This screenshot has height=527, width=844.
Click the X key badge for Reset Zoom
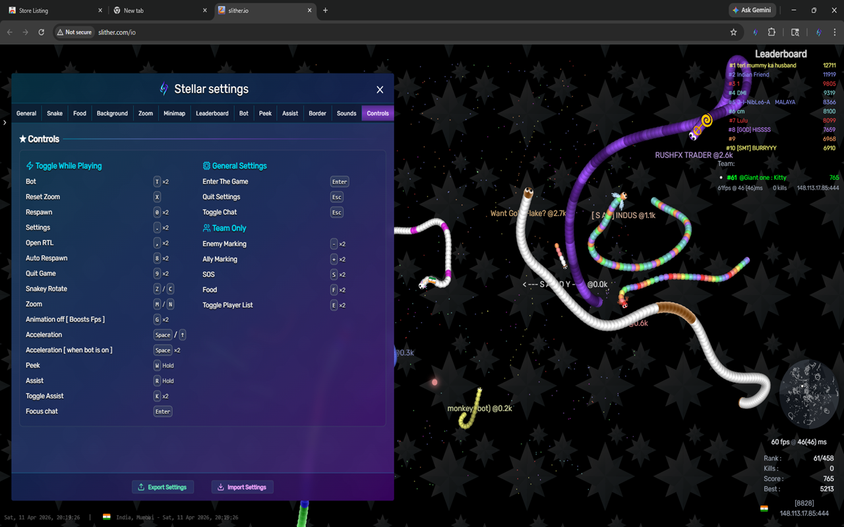click(157, 197)
